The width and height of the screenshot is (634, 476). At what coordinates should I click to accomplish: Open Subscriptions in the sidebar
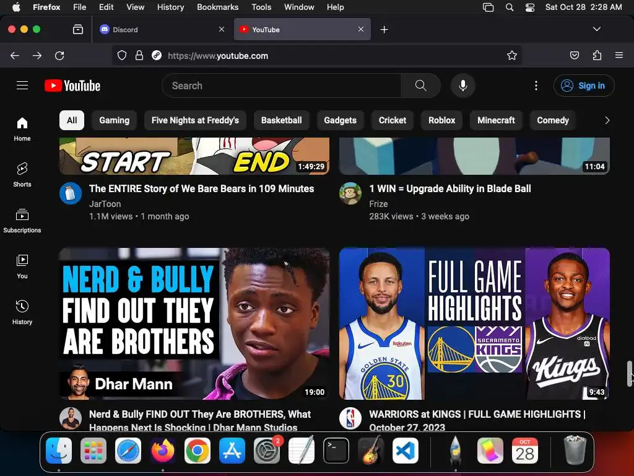coord(22,221)
